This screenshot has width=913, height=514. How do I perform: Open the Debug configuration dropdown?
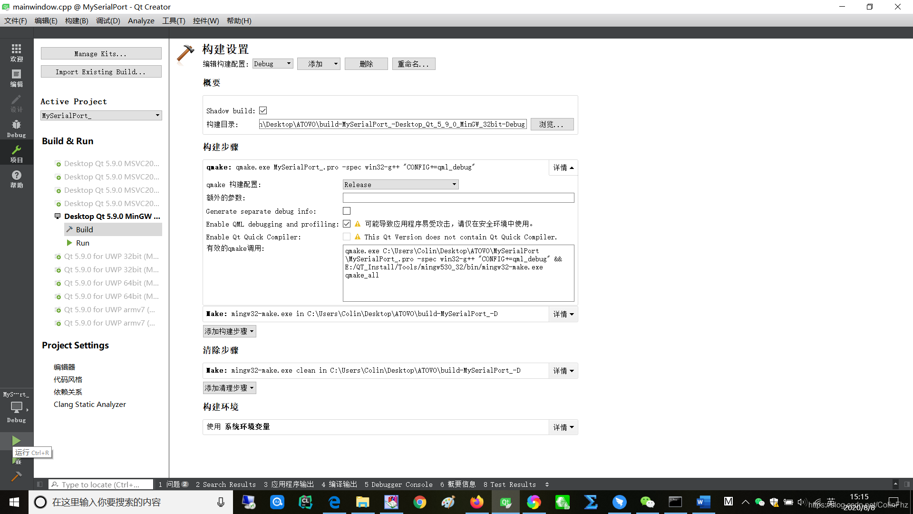click(272, 63)
